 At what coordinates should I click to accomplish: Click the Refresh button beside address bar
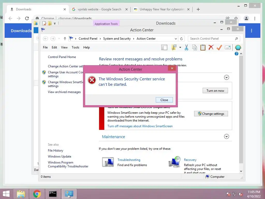click(x=181, y=39)
